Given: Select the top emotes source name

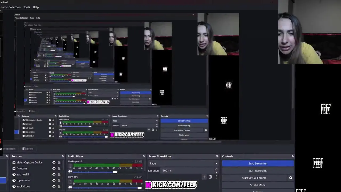Looking at the screenshot, I should pyautogui.click(x=23, y=181).
